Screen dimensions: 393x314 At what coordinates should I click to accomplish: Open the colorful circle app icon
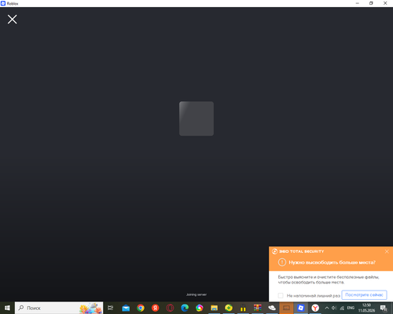(x=200, y=308)
